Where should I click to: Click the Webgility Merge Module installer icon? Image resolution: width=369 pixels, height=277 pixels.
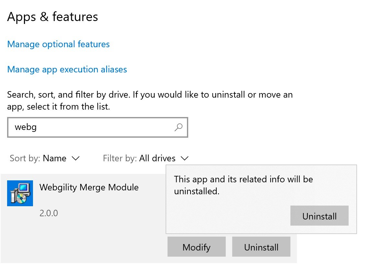[x=20, y=193]
